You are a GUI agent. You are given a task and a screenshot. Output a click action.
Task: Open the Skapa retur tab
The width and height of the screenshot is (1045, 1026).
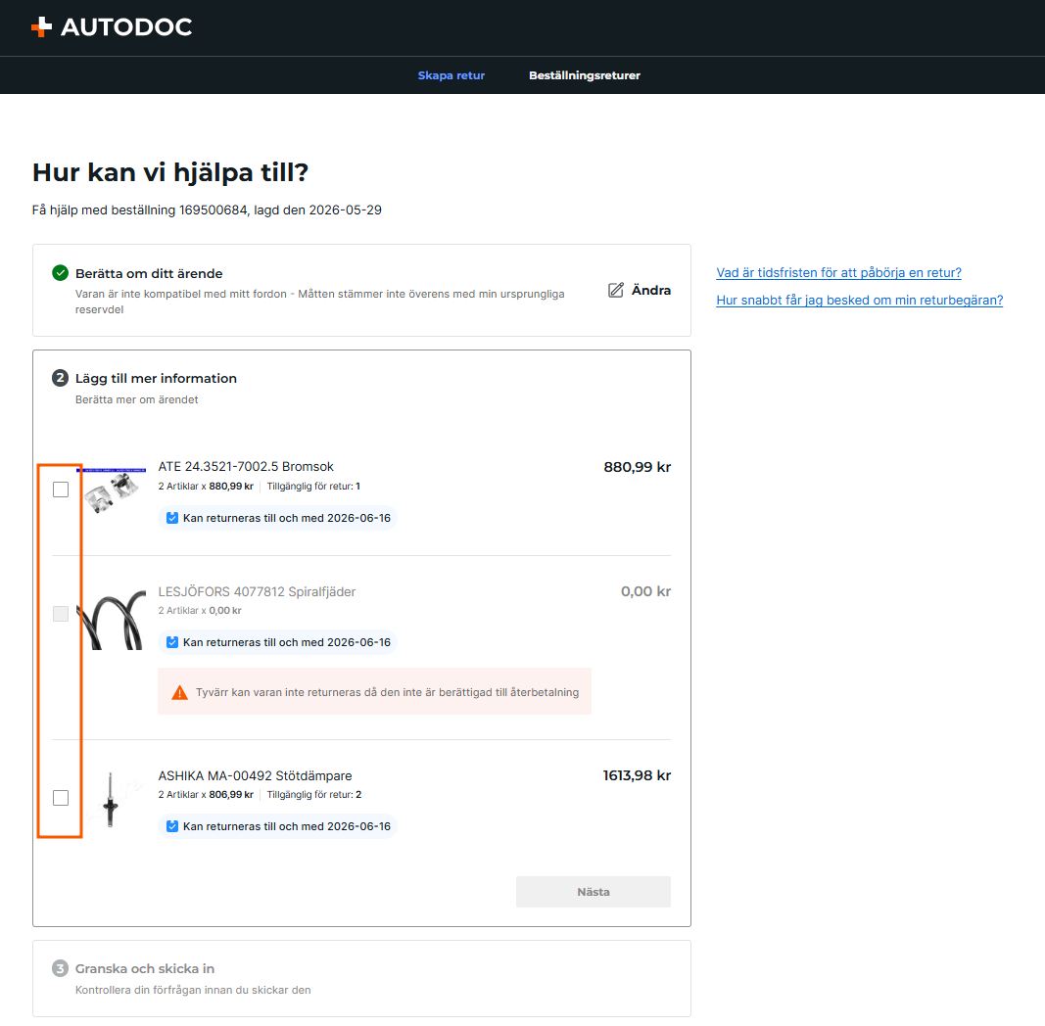[451, 75]
